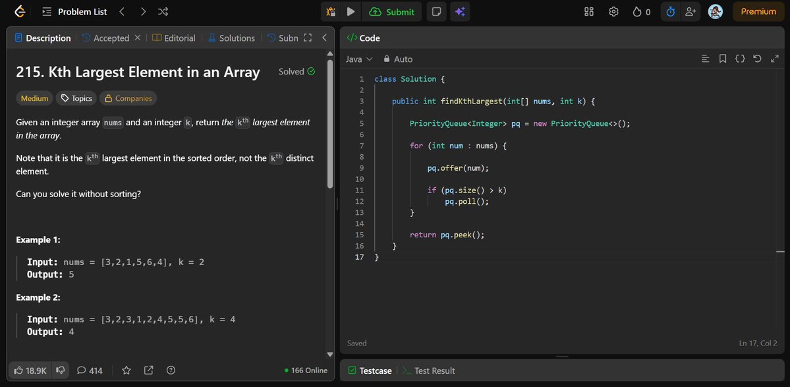Screen dimensions: 790x387
Task: Click the debugger bug icon
Action: pyautogui.click(x=331, y=12)
